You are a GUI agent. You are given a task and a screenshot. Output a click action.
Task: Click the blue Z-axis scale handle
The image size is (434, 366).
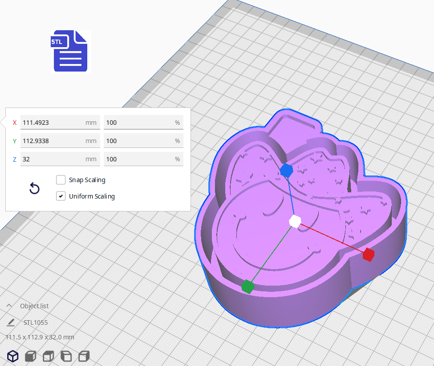pyautogui.click(x=287, y=170)
